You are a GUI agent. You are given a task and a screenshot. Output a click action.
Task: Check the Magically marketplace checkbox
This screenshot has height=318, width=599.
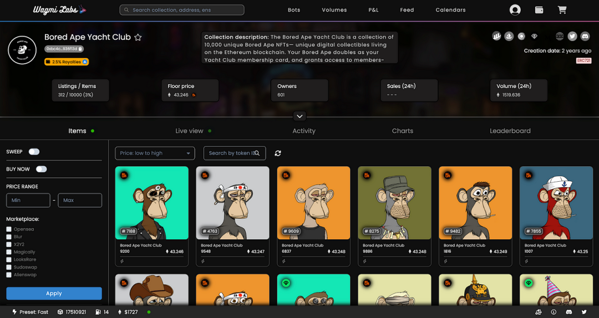9,252
